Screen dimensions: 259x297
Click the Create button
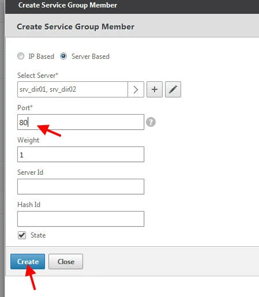tap(28, 261)
